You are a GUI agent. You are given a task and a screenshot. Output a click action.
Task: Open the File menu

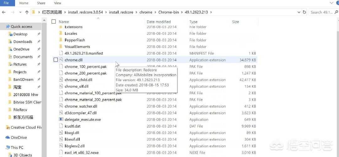coord(6,3)
